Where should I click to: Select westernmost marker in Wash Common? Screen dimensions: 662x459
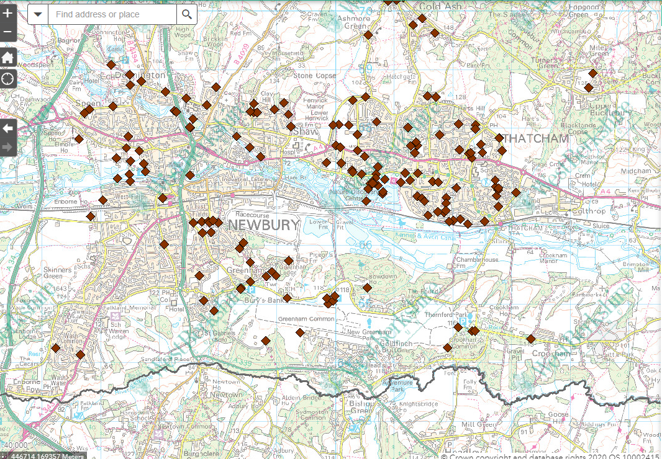(x=55, y=349)
